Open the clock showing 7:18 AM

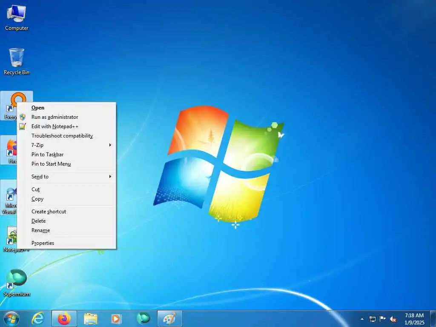(414, 319)
